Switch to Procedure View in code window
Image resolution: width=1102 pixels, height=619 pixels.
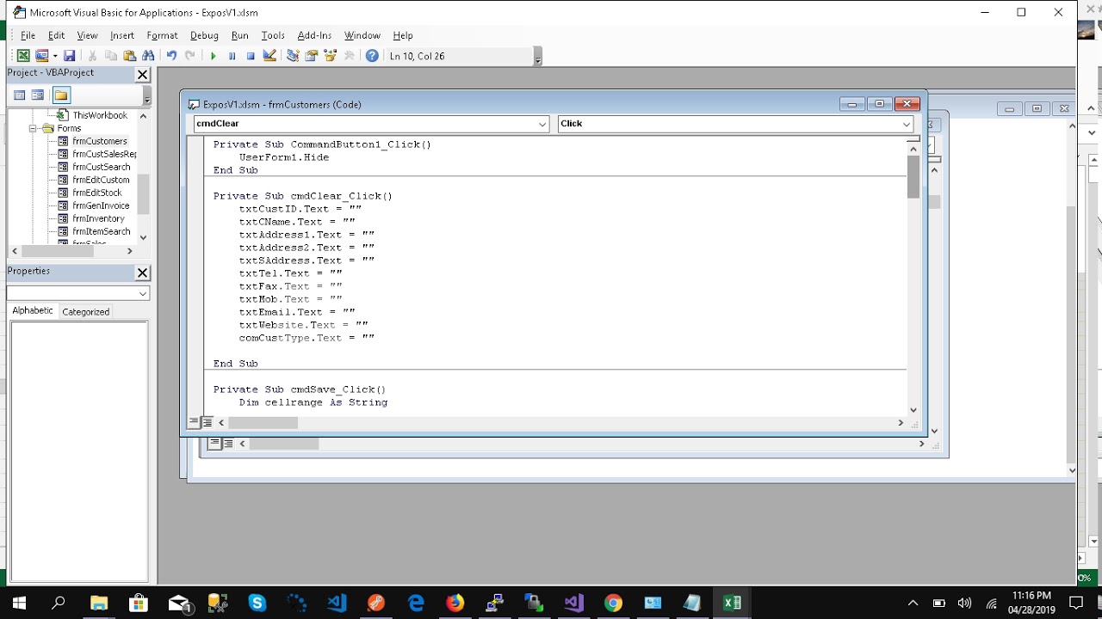pyautogui.click(x=195, y=422)
